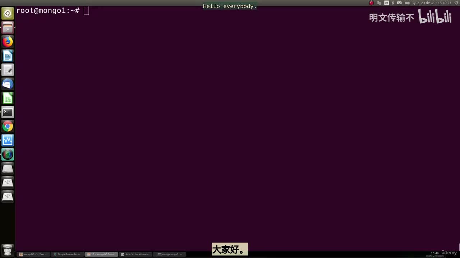Open the dark globe app in the dock
460x258 pixels.
(x=8, y=154)
